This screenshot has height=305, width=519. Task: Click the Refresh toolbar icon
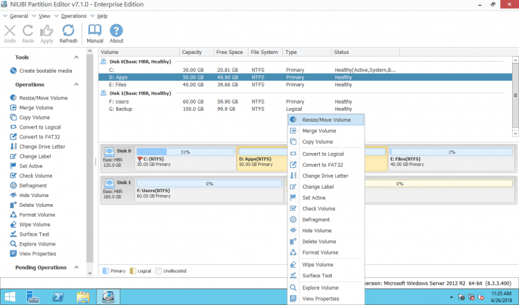click(x=69, y=30)
